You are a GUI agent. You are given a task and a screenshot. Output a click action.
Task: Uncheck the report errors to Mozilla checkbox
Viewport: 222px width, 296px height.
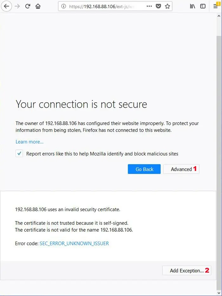coord(20,154)
